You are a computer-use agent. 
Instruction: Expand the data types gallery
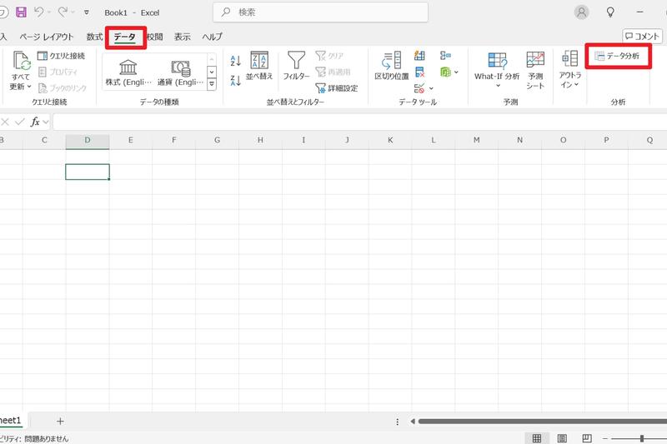pyautogui.click(x=212, y=85)
